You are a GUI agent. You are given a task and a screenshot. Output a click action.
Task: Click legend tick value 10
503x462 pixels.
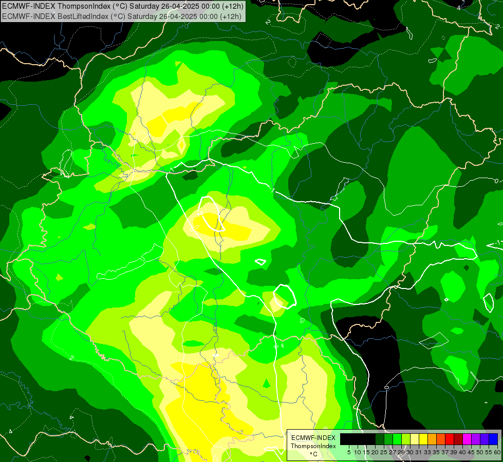click(x=358, y=452)
